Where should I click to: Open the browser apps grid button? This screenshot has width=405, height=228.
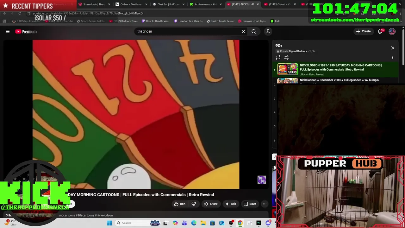pos(4,21)
